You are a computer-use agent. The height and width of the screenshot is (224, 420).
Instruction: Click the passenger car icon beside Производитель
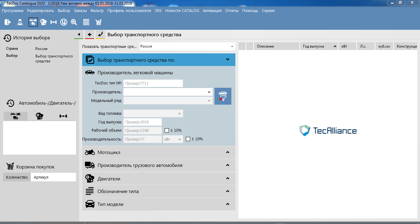(x=90, y=73)
